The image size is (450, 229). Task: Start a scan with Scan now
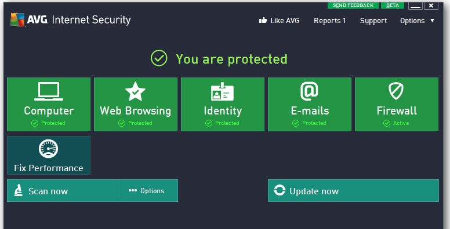point(62,191)
